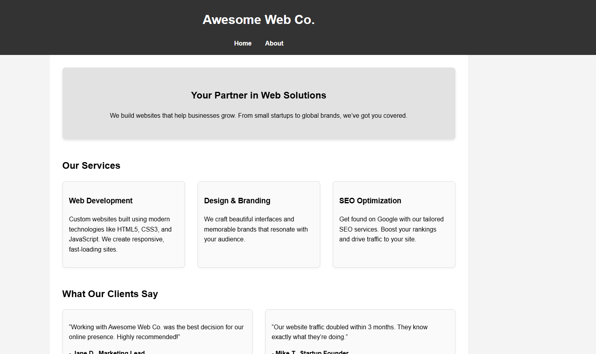Click the description about getting found on Google
Screen dimensions: 596x354
click(391, 229)
